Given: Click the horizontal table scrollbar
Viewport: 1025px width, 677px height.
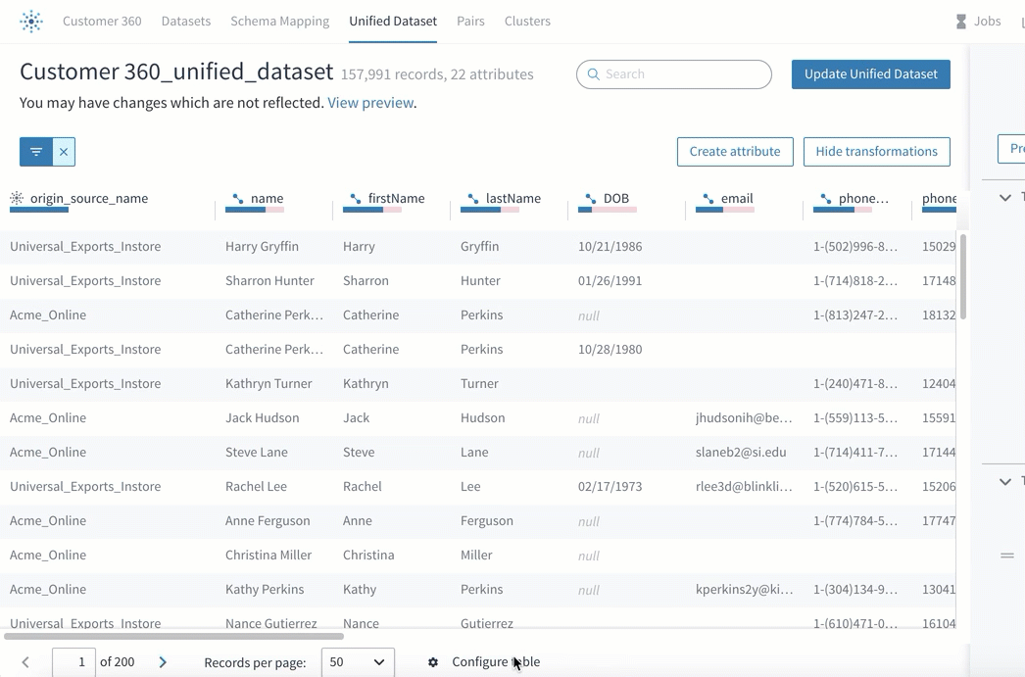Looking at the screenshot, I should click(173, 636).
